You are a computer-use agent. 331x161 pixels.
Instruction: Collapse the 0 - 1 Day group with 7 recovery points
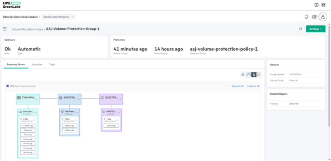[x=34, y=120]
